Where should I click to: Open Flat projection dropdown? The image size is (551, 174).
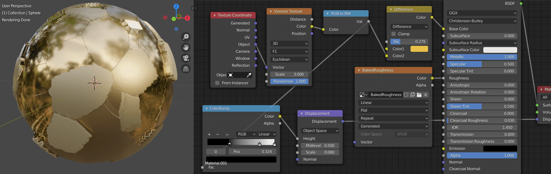pos(393,110)
